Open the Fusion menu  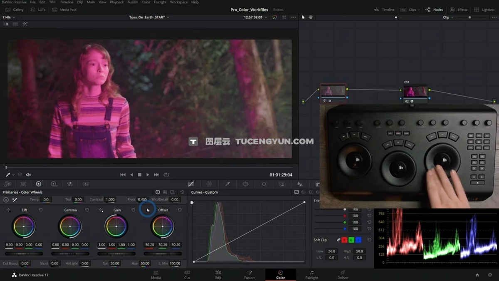133,2
